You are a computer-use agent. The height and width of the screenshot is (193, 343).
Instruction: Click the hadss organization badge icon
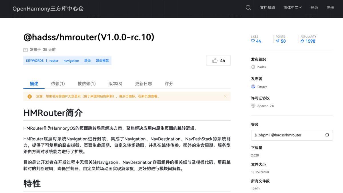pos(253,67)
